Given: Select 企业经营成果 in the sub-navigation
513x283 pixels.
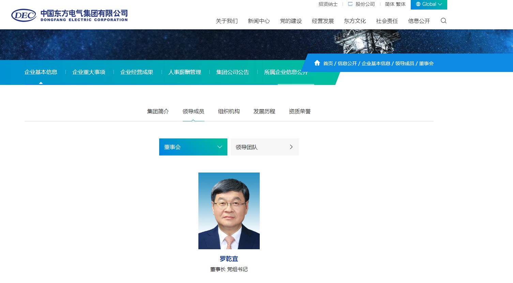Looking at the screenshot, I should click(x=136, y=72).
